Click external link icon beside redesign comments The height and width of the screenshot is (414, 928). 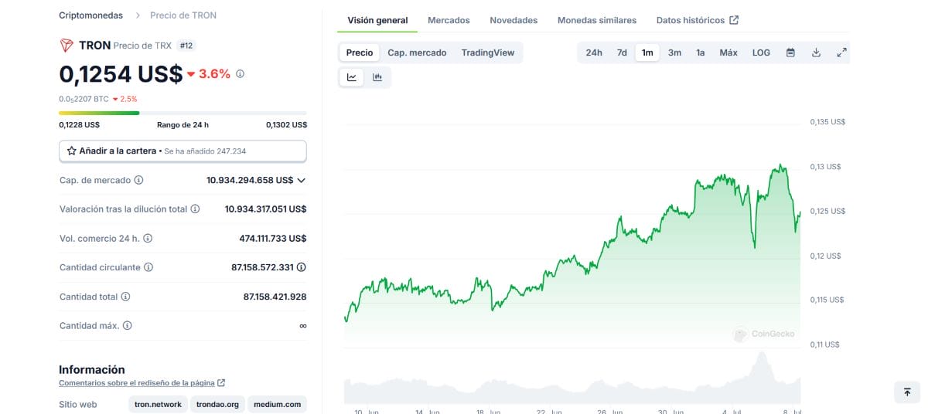coord(221,383)
